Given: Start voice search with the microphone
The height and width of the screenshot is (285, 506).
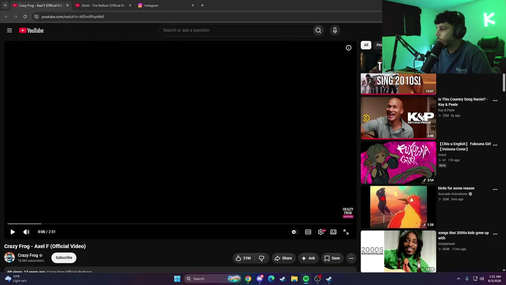Looking at the screenshot, I should (335, 30).
